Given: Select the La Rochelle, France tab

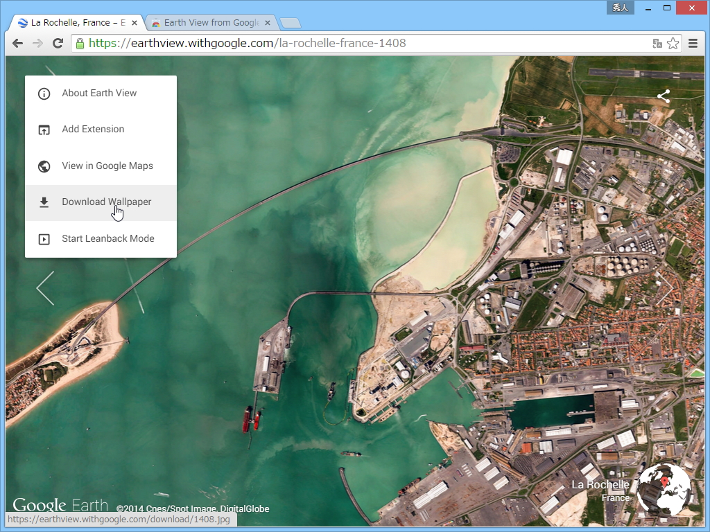Looking at the screenshot, I should (76, 21).
